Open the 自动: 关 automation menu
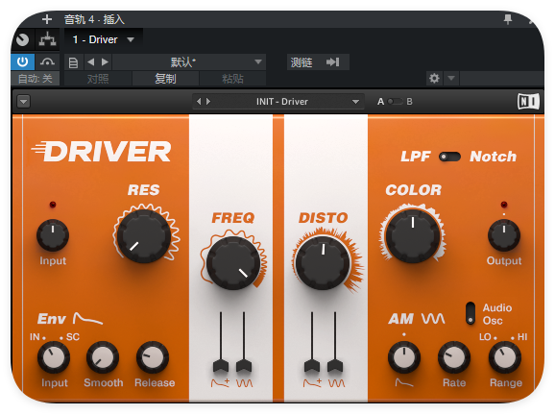Image resolution: width=555 pixels, height=414 pixels. [x=35, y=78]
